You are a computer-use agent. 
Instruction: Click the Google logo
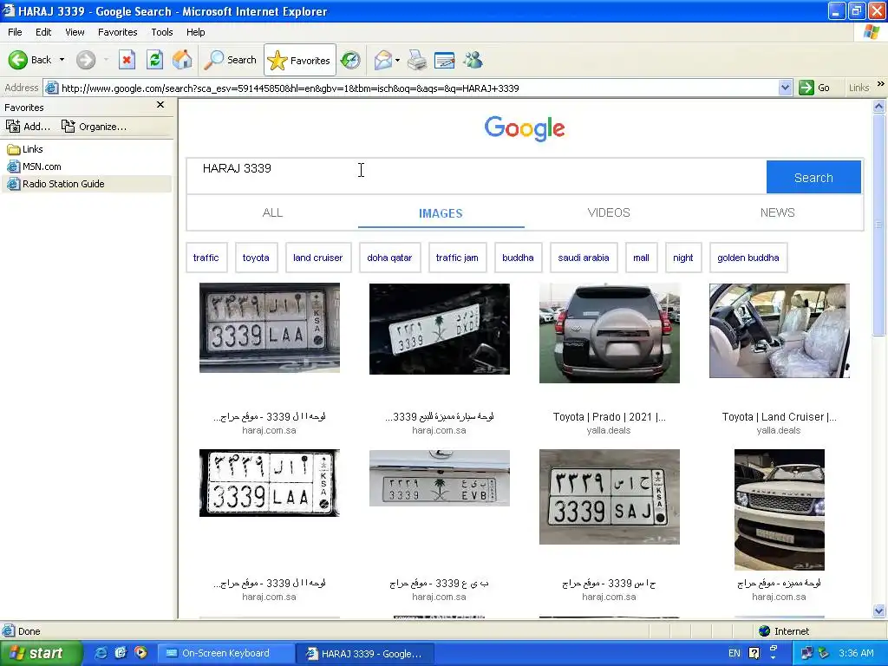tap(525, 128)
